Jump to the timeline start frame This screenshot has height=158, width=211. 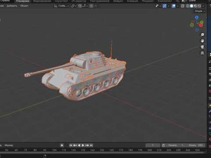pos(71,145)
